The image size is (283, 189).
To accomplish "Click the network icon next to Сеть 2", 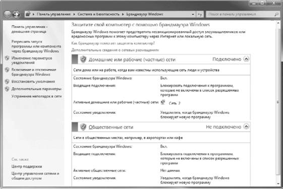I will (x=163, y=102).
